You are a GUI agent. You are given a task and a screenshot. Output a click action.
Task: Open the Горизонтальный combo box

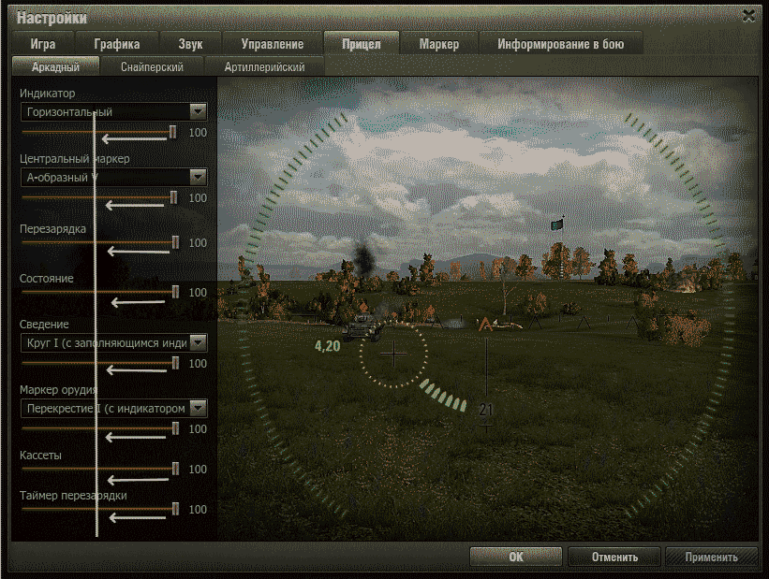point(113,111)
